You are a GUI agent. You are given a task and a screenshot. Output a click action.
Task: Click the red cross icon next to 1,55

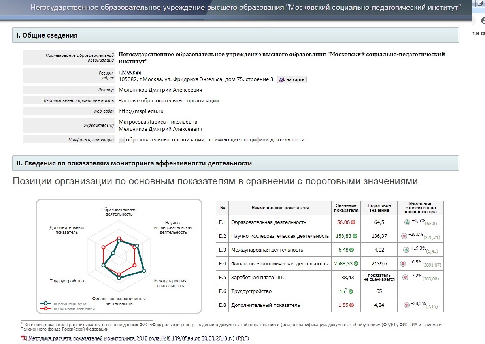(352, 305)
